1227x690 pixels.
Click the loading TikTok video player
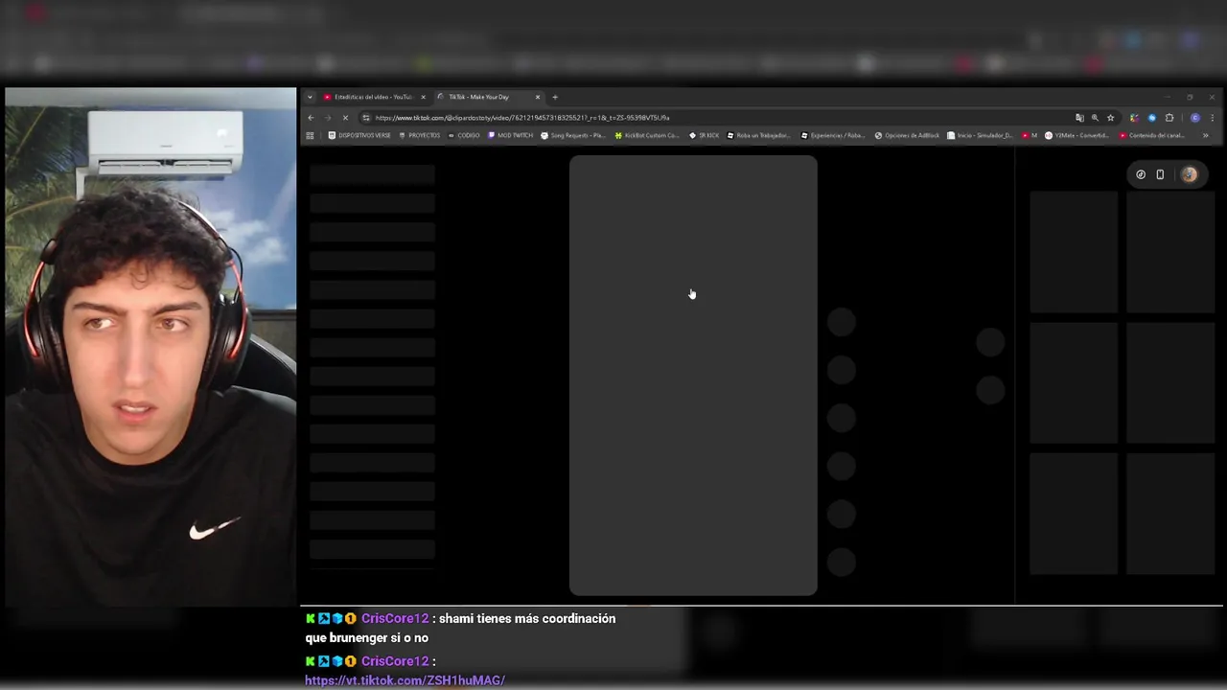coord(693,376)
